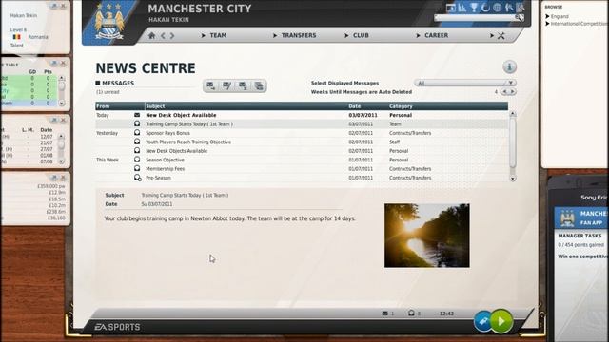Click third envelope toolbar button above messages
The image size is (609, 342).
243,85
